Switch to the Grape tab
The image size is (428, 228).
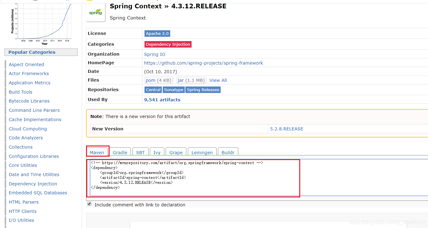(176, 152)
